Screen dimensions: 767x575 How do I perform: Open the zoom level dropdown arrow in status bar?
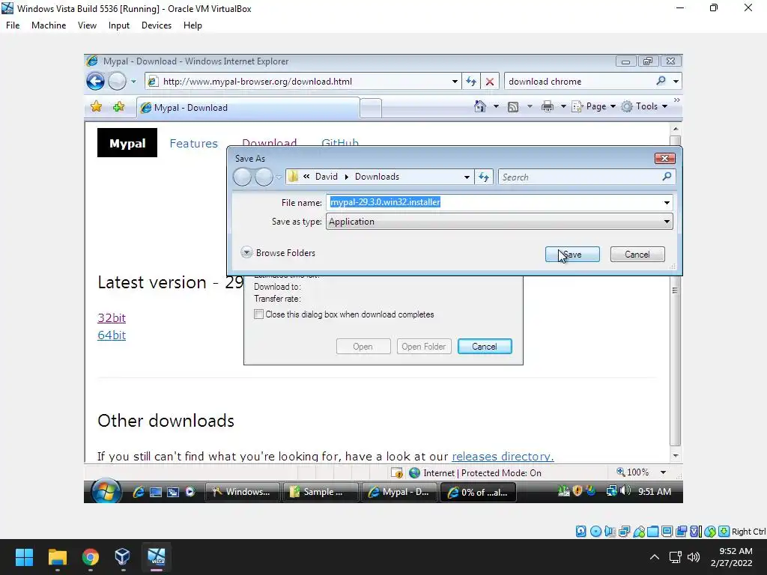point(664,472)
